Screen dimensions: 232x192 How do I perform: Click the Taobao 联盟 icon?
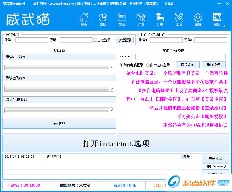pyautogui.click(x=217, y=19)
